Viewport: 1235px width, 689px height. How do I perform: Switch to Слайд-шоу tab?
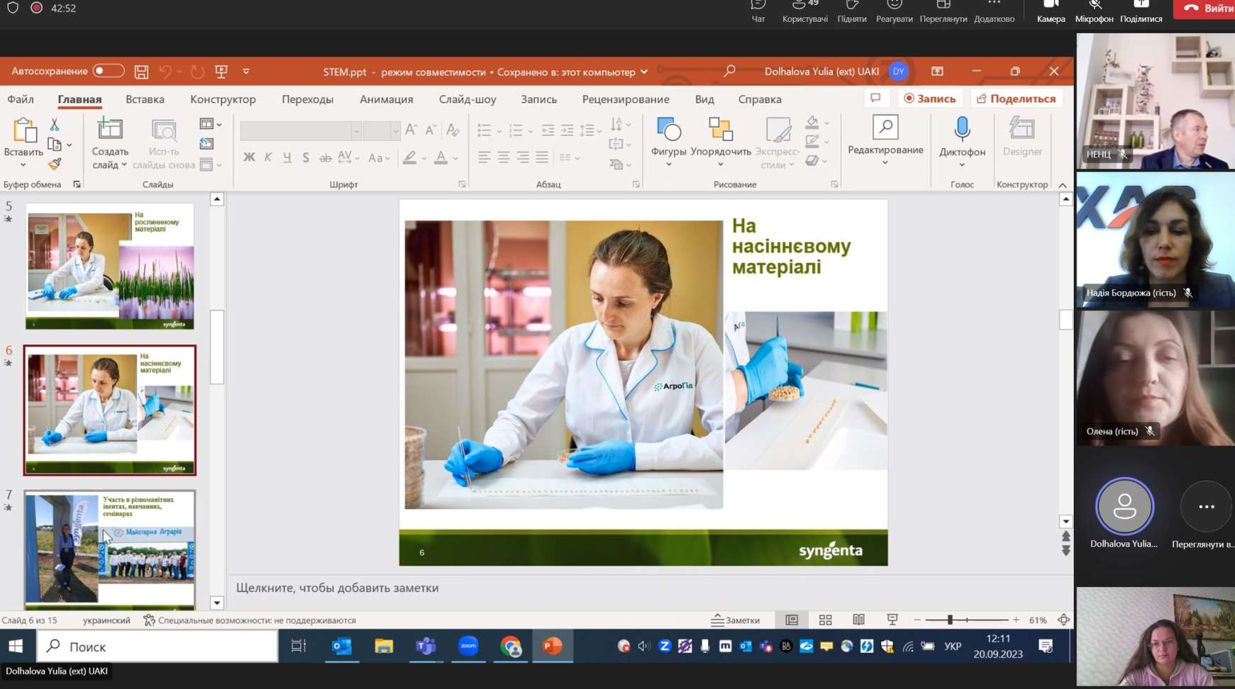467,99
